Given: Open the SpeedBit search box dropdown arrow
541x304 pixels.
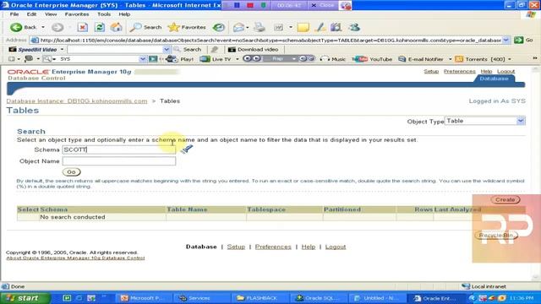Looking at the screenshot, I should [167, 49].
